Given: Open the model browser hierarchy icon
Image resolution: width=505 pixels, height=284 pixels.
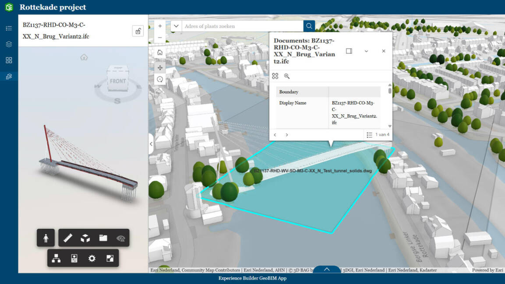Looking at the screenshot, I should pyautogui.click(x=56, y=259).
